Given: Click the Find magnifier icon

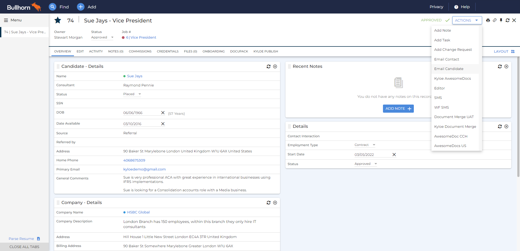Looking at the screenshot, I should pyautogui.click(x=53, y=7).
